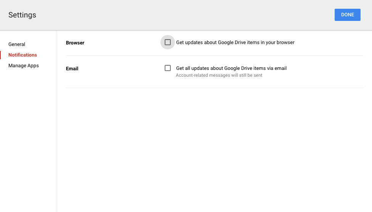Tick the email updates checkbox
The image size is (372, 212).
coord(168,68)
